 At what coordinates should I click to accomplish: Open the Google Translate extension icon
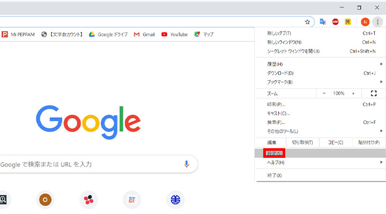[x=323, y=22]
